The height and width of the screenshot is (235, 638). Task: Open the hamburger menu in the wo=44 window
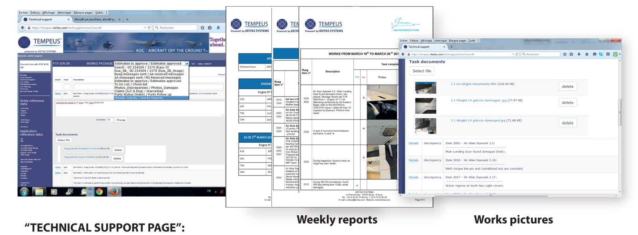(608, 54)
